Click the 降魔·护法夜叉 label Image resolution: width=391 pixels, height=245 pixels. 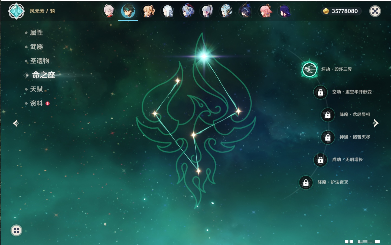click(x=333, y=182)
